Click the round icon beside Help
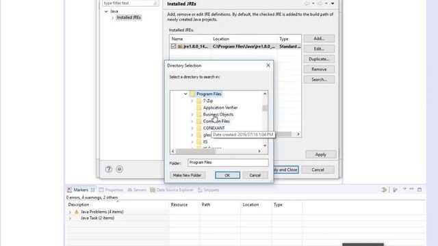The image size is (438, 246). (x=119, y=169)
